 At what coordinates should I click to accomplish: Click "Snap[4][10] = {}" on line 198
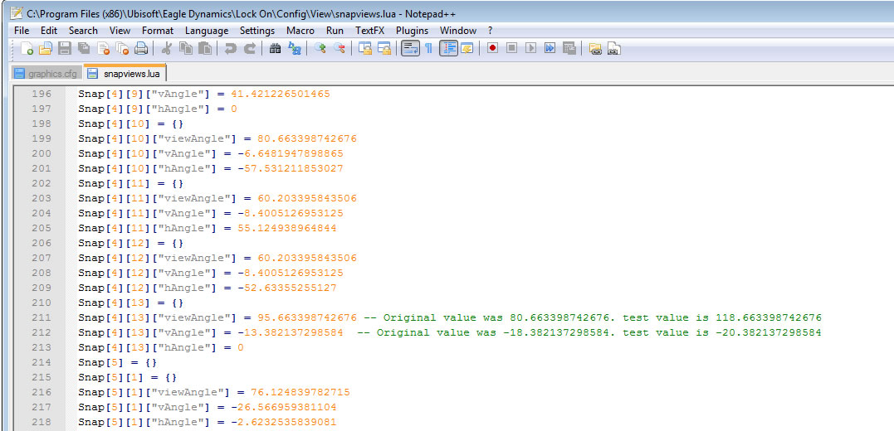(x=131, y=124)
